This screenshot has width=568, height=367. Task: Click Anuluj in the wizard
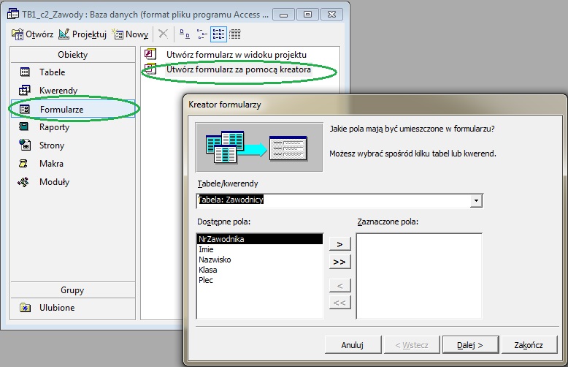coord(353,345)
